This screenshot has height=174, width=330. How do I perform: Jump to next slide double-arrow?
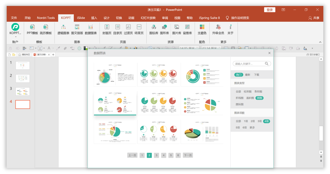(321, 161)
